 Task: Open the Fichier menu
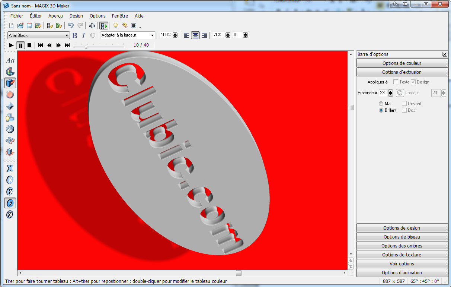tap(17, 16)
